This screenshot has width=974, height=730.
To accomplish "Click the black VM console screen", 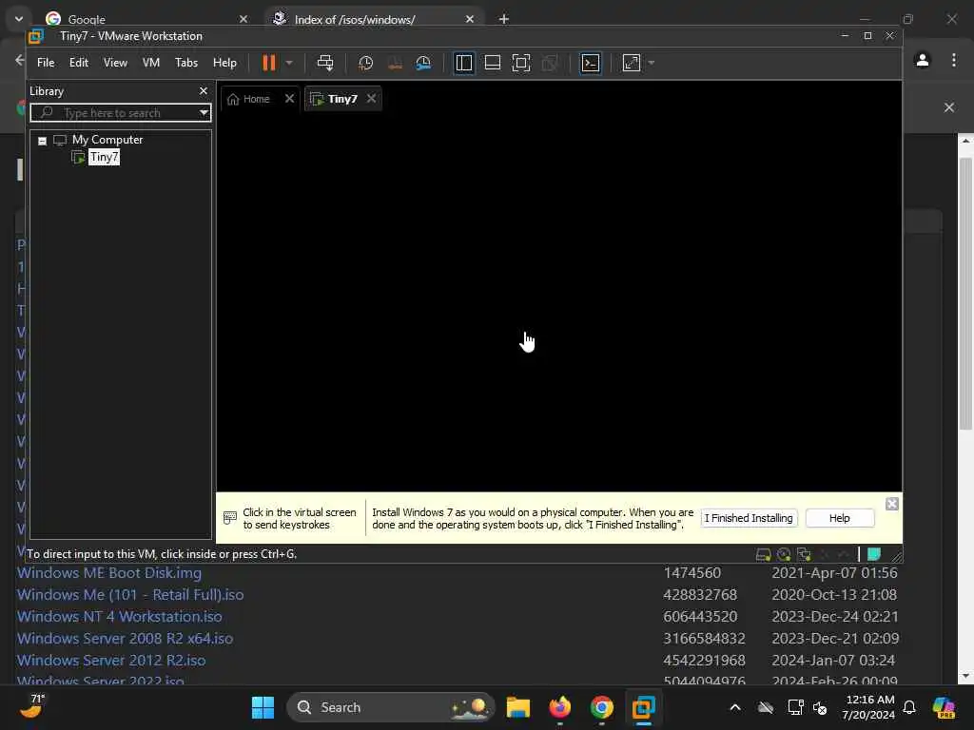I will coord(559,301).
